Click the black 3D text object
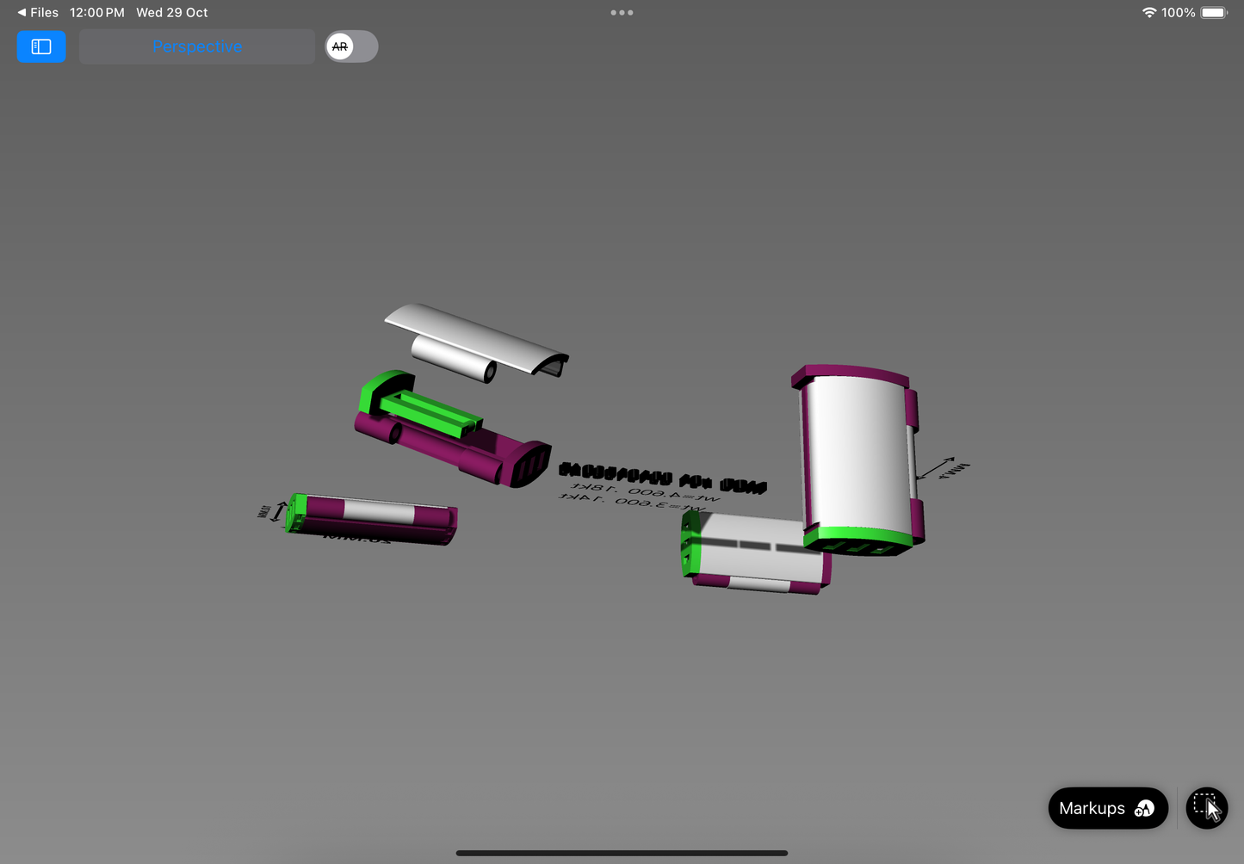The height and width of the screenshot is (864, 1244). point(661,477)
